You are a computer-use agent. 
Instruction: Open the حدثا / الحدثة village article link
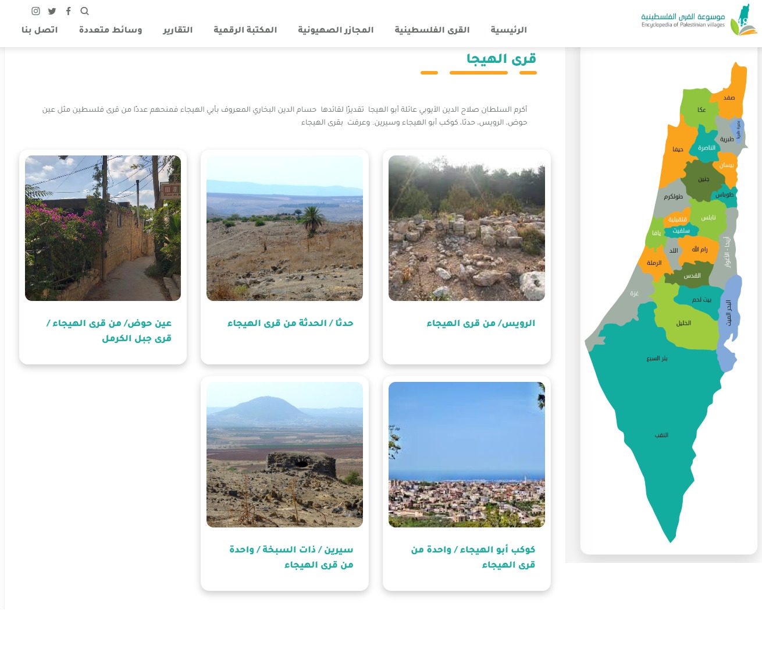284,323
